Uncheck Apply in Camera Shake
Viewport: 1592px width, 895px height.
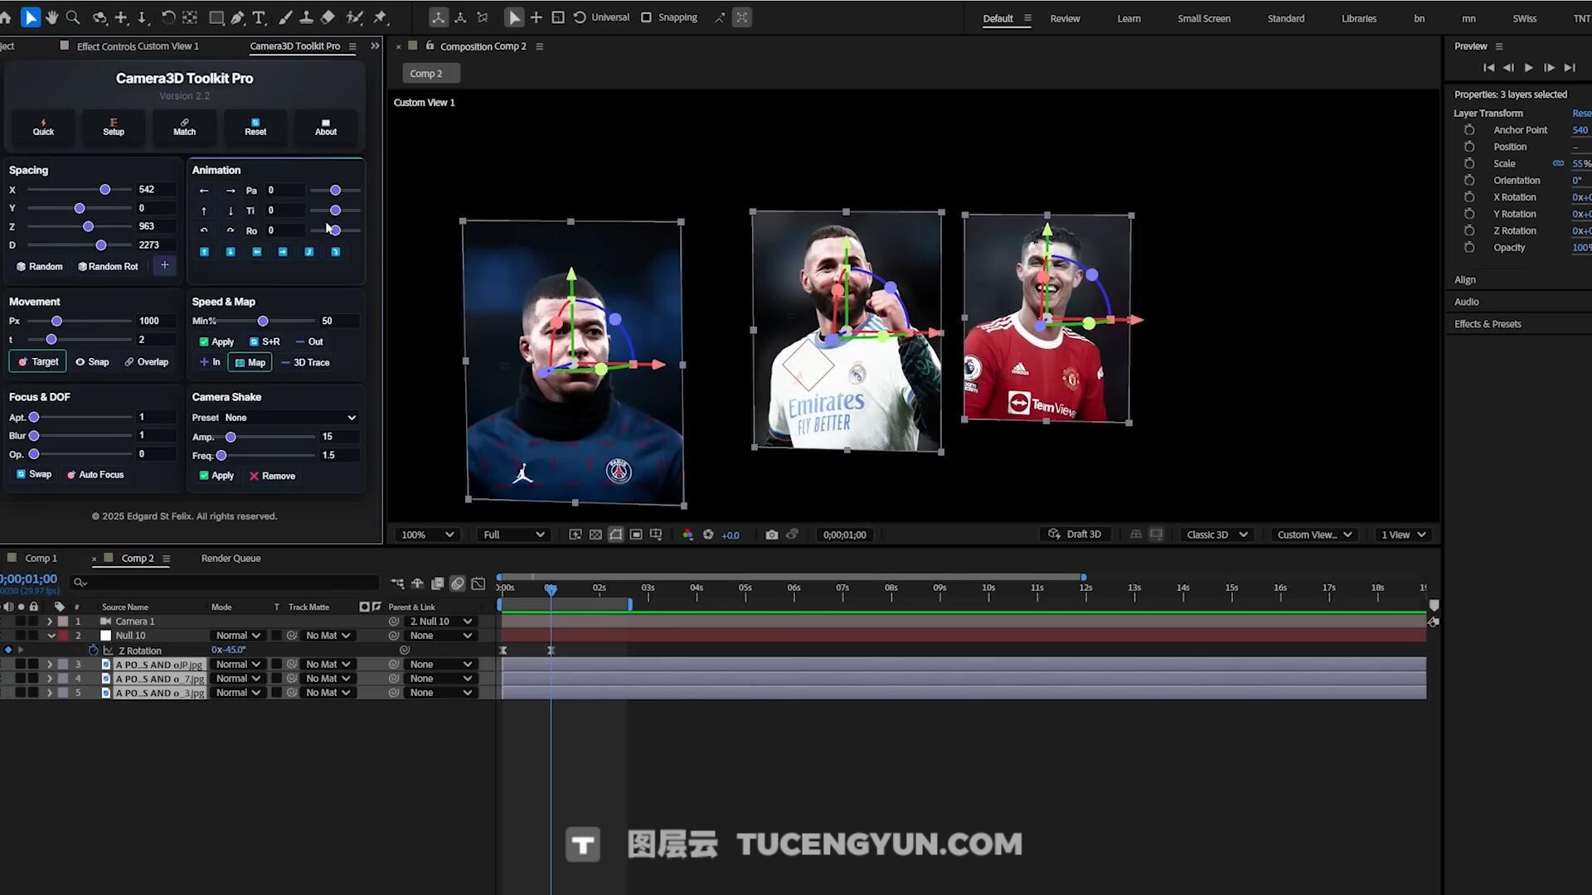coord(204,476)
